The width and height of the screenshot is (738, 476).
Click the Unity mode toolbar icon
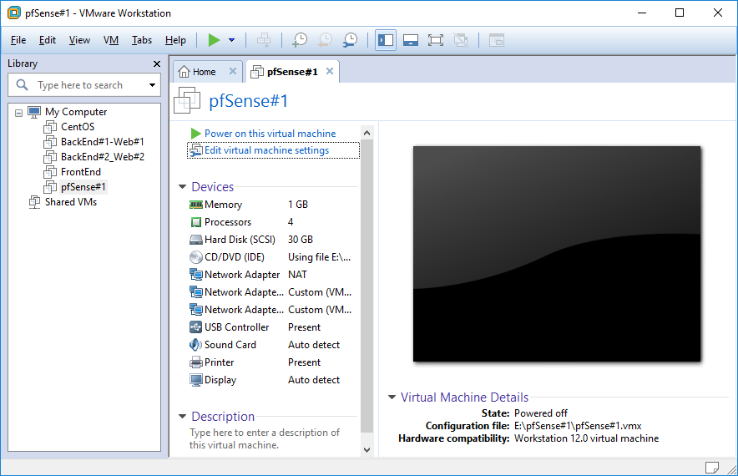[461, 40]
